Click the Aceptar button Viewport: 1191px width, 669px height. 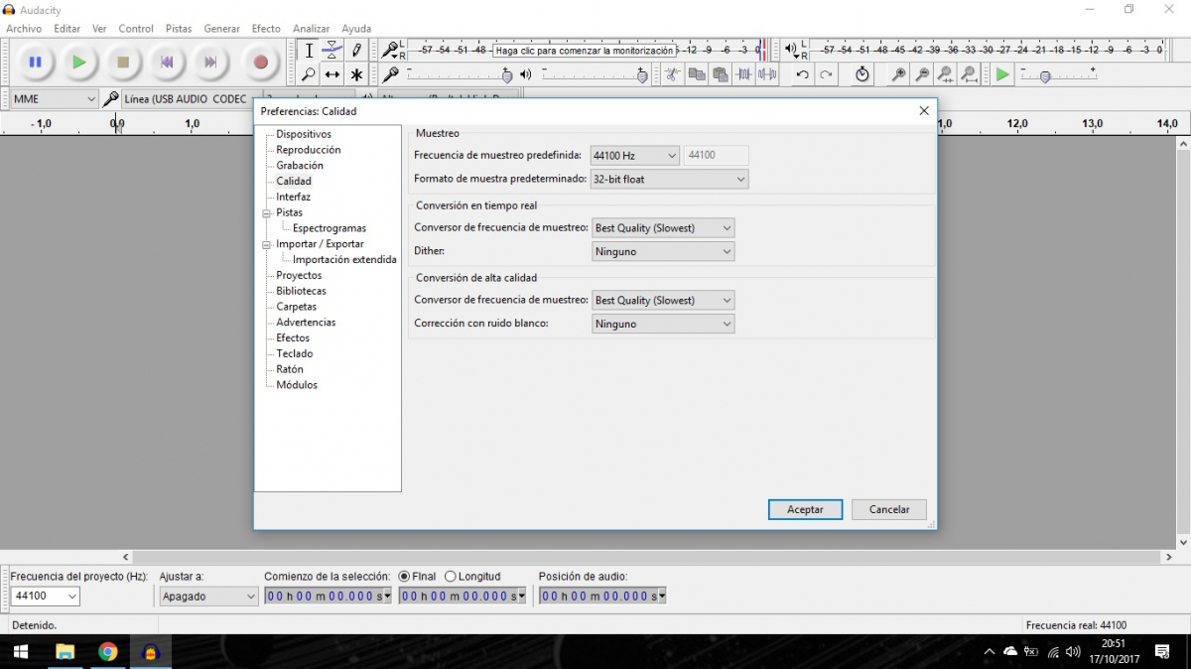pyautogui.click(x=805, y=509)
